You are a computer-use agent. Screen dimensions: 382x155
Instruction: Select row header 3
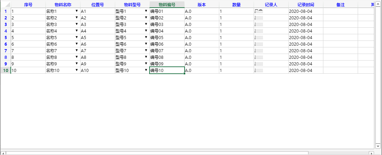[x=6, y=24]
